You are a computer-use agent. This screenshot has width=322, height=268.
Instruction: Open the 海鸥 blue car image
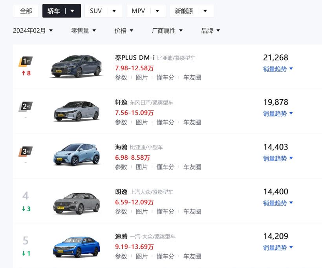point(77,155)
